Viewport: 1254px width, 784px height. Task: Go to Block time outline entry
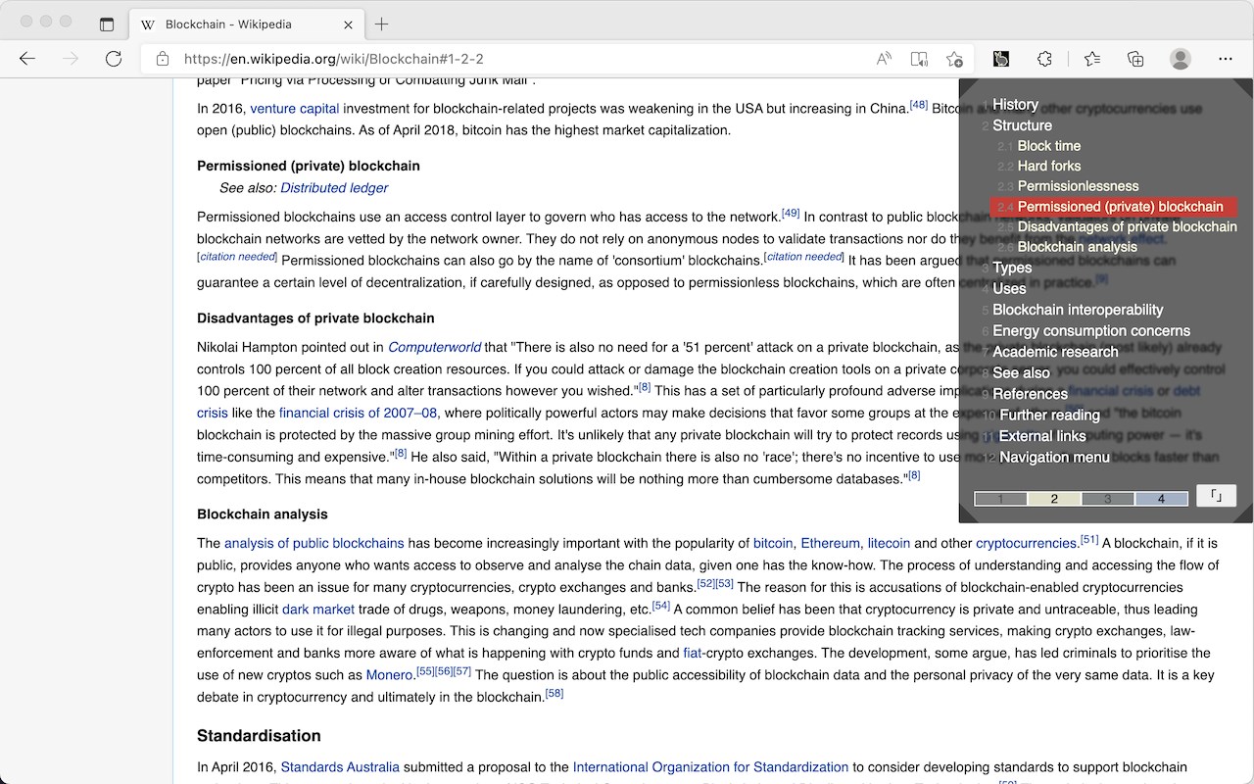[1049, 146]
